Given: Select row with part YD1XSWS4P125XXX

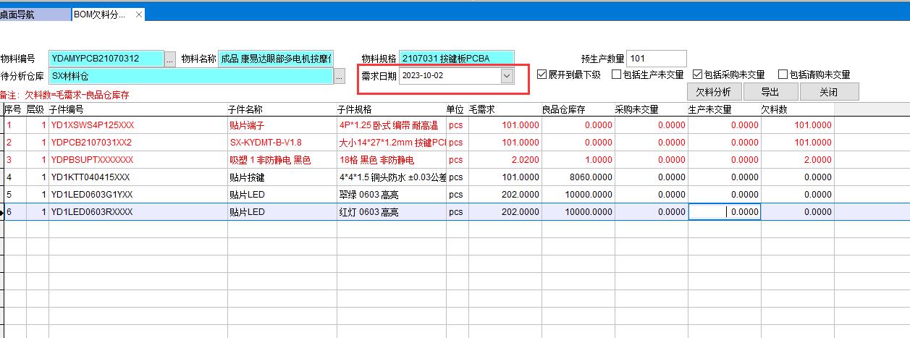Looking at the screenshot, I should tap(92, 124).
